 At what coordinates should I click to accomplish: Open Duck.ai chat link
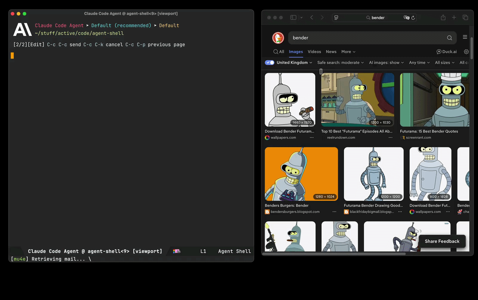tap(447, 52)
